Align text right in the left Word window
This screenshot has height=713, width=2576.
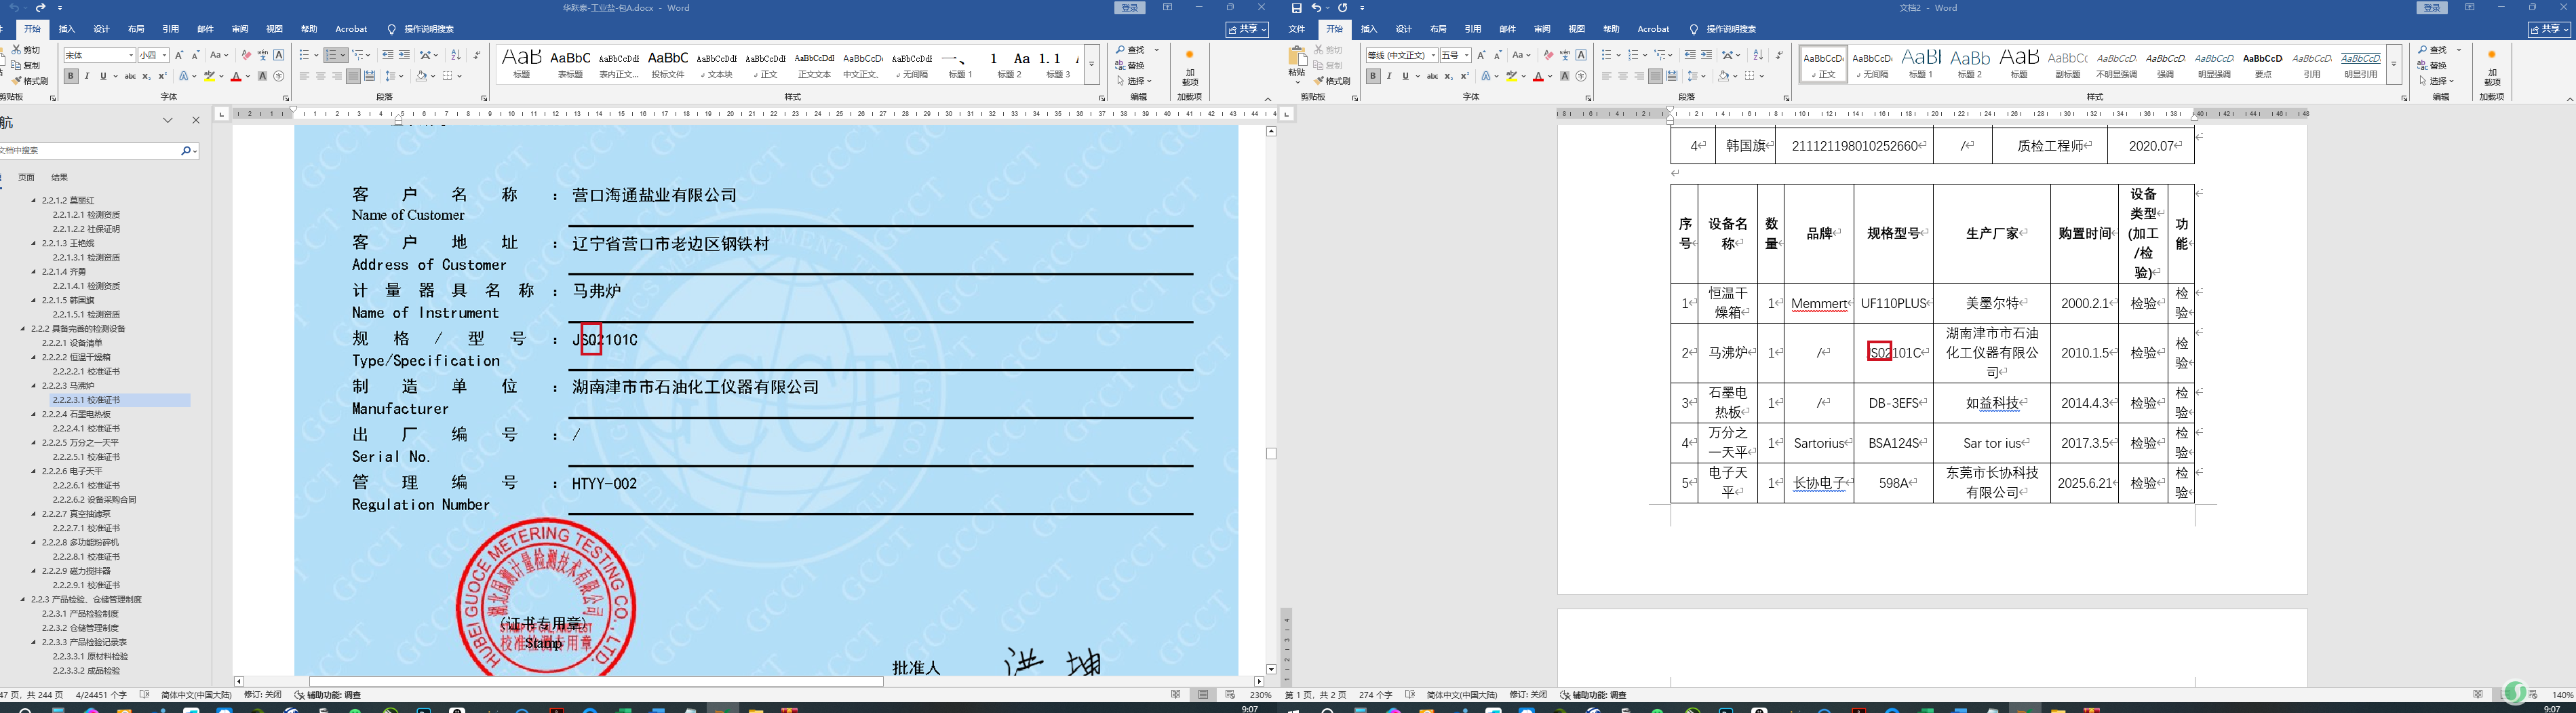(x=337, y=76)
